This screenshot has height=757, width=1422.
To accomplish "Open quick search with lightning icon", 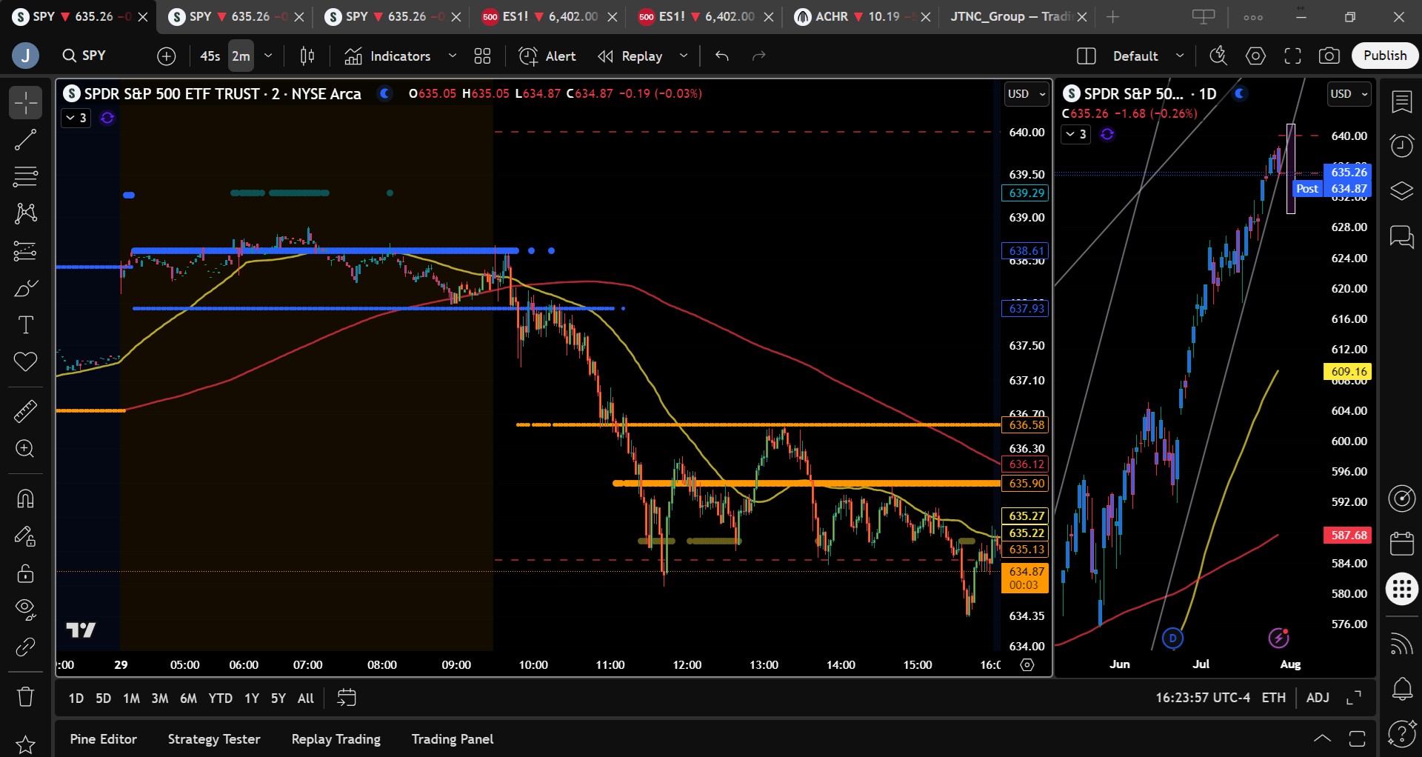I will coord(1218,56).
